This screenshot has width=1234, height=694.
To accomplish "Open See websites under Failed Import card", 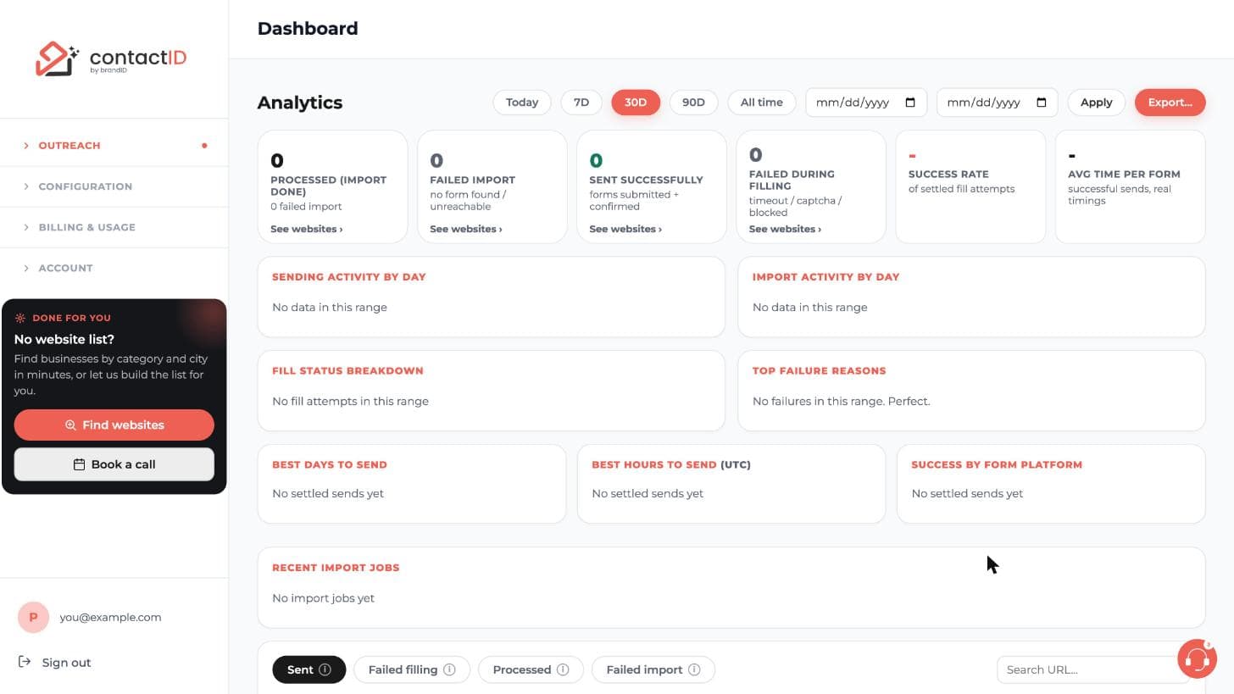I will (466, 229).
